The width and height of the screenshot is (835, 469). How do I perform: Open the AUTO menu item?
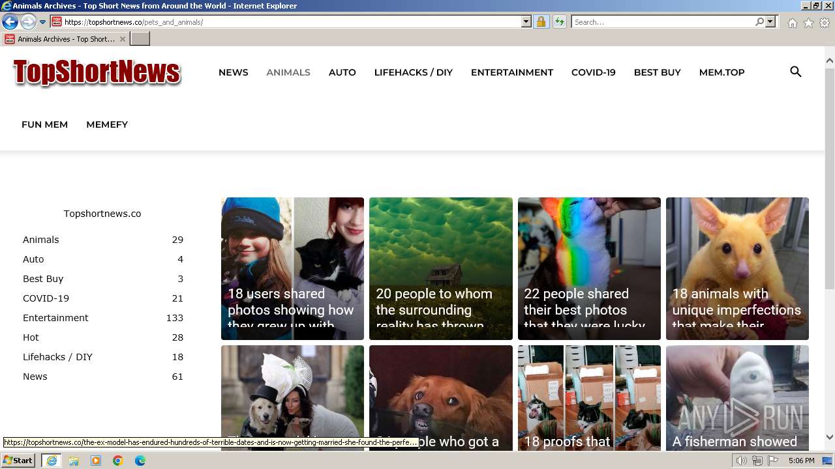(x=342, y=72)
